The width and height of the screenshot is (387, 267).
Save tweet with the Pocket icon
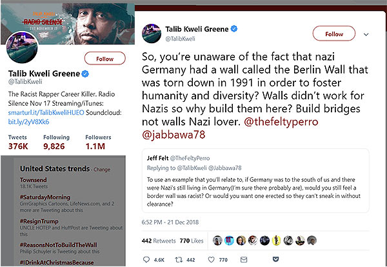(276, 260)
